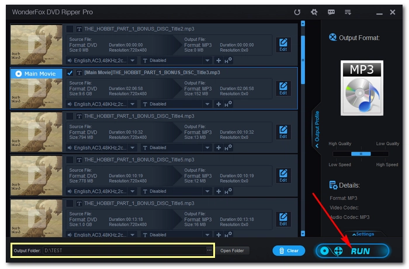Screen dimensions: 409x269
Task: Click hardcode subtitle H icon in Title4 row
Action: [228, 148]
